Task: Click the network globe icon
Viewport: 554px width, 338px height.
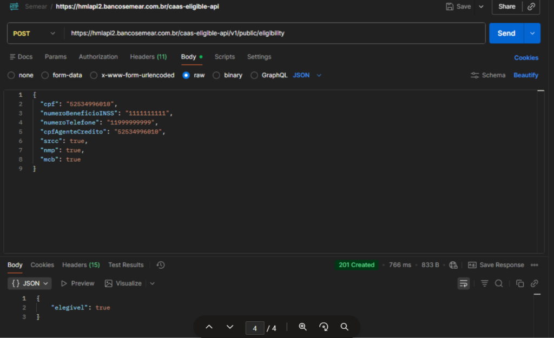Action: point(453,265)
